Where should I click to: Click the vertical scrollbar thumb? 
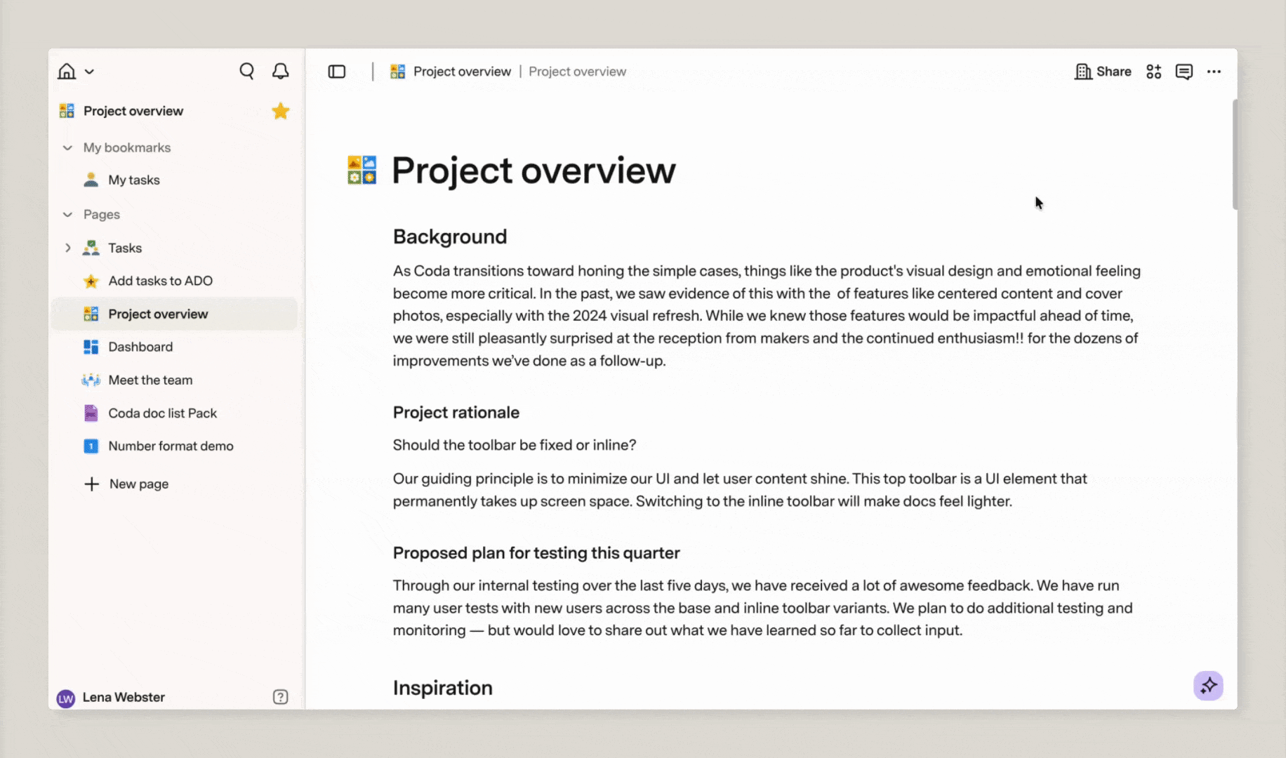1235,154
